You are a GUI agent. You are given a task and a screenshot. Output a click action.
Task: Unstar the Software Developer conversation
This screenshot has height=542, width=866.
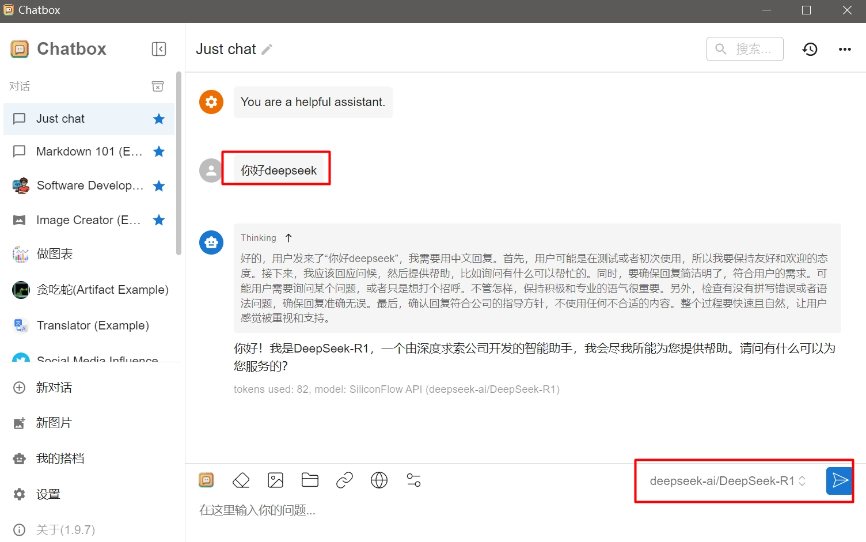(x=159, y=185)
